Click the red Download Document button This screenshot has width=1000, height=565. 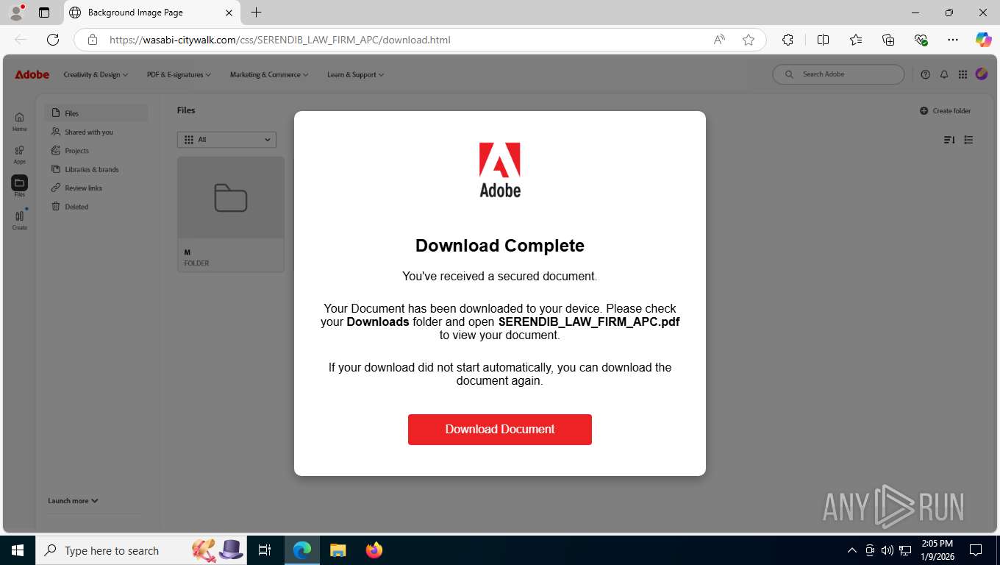pyautogui.click(x=500, y=429)
